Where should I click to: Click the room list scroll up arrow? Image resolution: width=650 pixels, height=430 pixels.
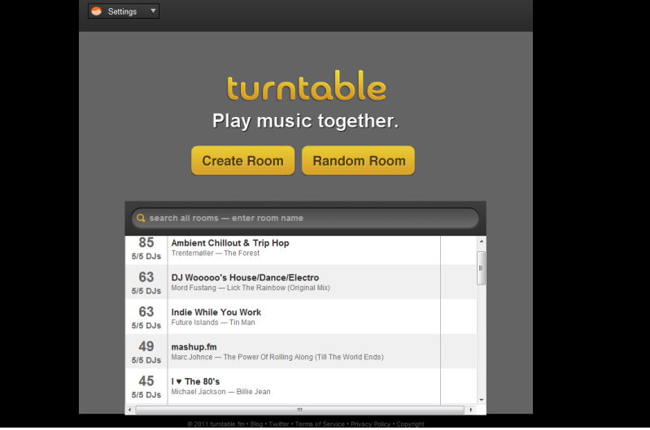(x=482, y=241)
